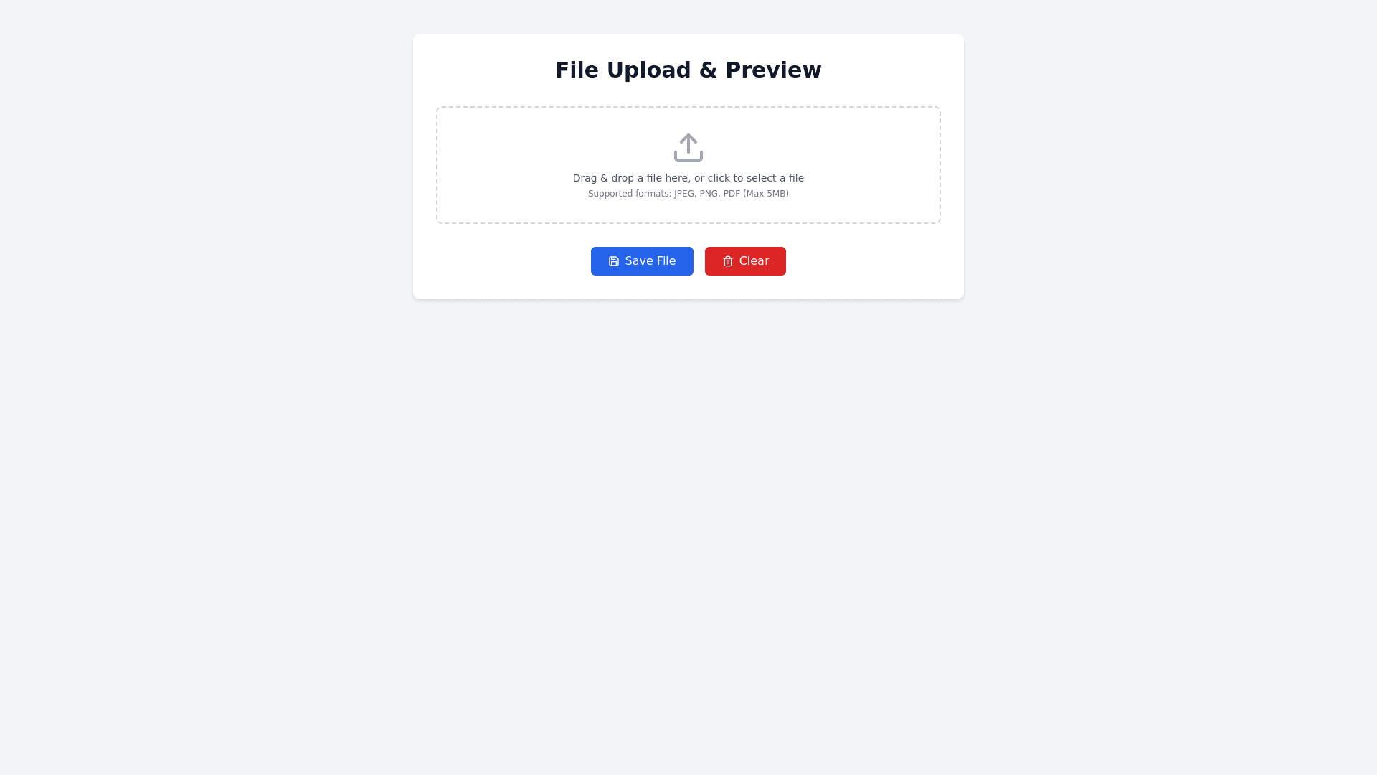
Task: Click the '(Max 5MB)' size limit text
Action: (766, 194)
